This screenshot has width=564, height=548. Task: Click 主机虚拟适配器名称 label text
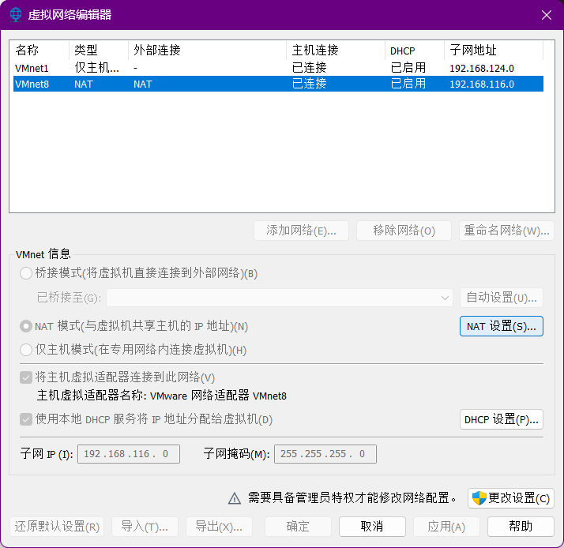click(91, 396)
